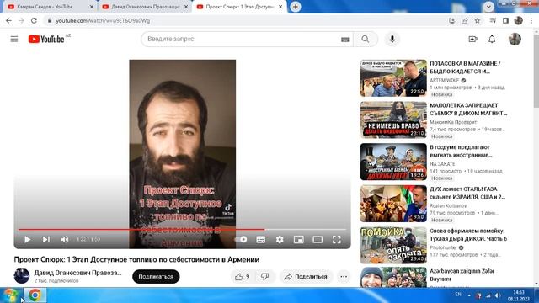Enter fullscreen mode
Viewport: 539px width, 303px height.
tap(337, 239)
